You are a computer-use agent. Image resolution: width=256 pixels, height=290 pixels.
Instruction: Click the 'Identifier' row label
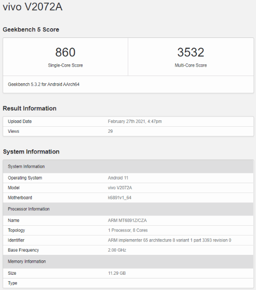[x=16, y=240]
